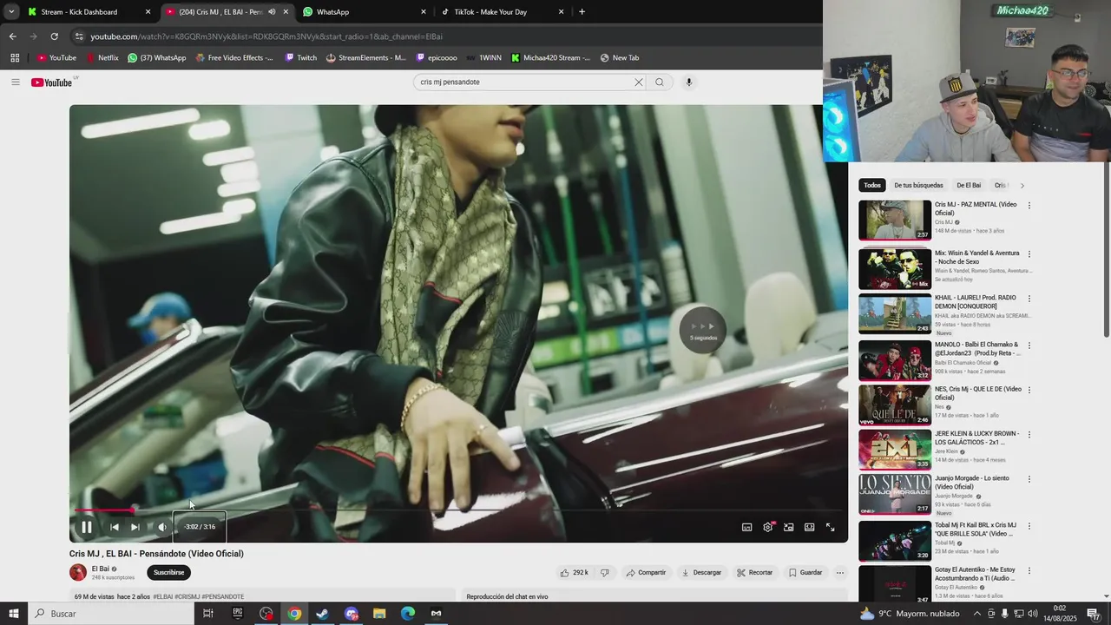Mute audio on the YouTube tab
This screenshot has width=1111, height=625.
point(272,12)
